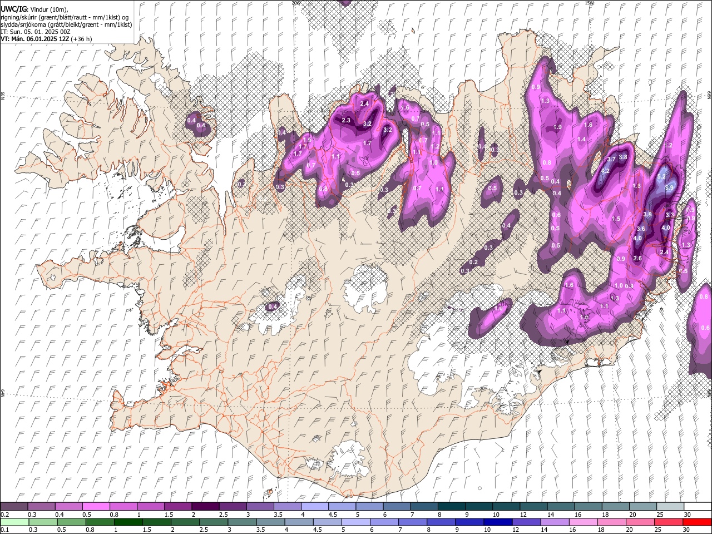Select the rigning/skúrir legend description line
The width and height of the screenshot is (712, 534).
[x=65, y=17]
